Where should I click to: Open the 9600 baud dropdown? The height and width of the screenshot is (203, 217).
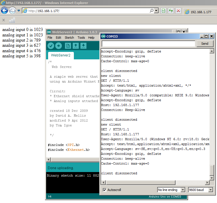click(200, 190)
